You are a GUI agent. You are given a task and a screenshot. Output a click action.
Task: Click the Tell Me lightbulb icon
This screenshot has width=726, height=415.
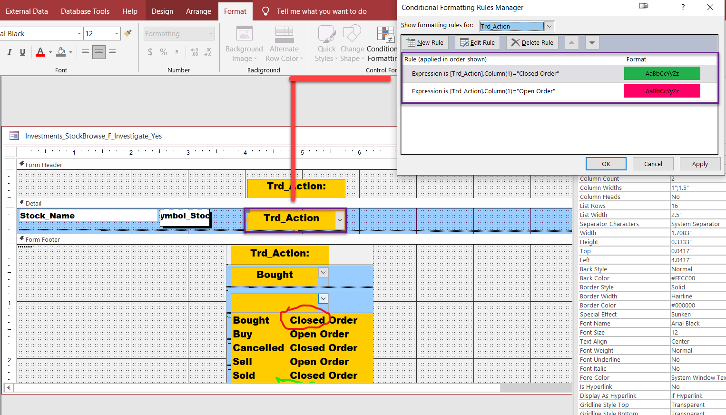coord(266,11)
